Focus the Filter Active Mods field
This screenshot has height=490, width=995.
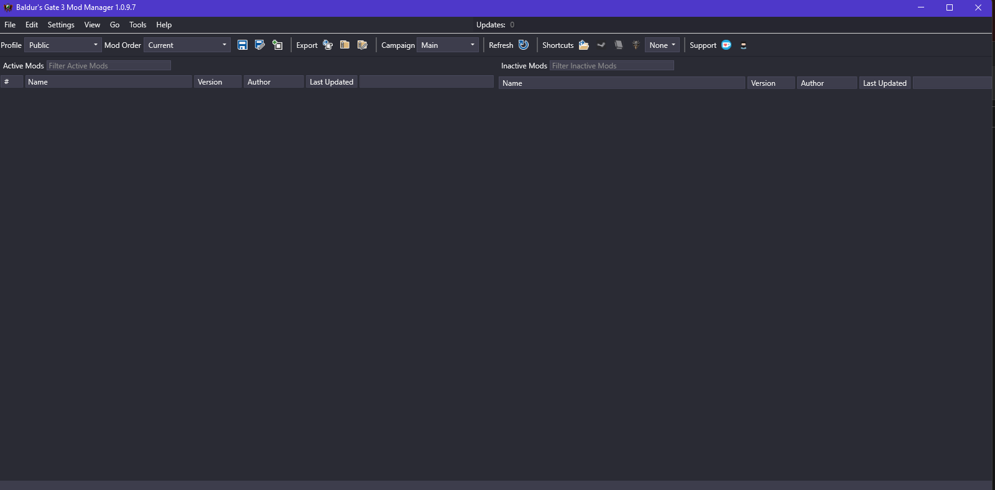click(109, 65)
